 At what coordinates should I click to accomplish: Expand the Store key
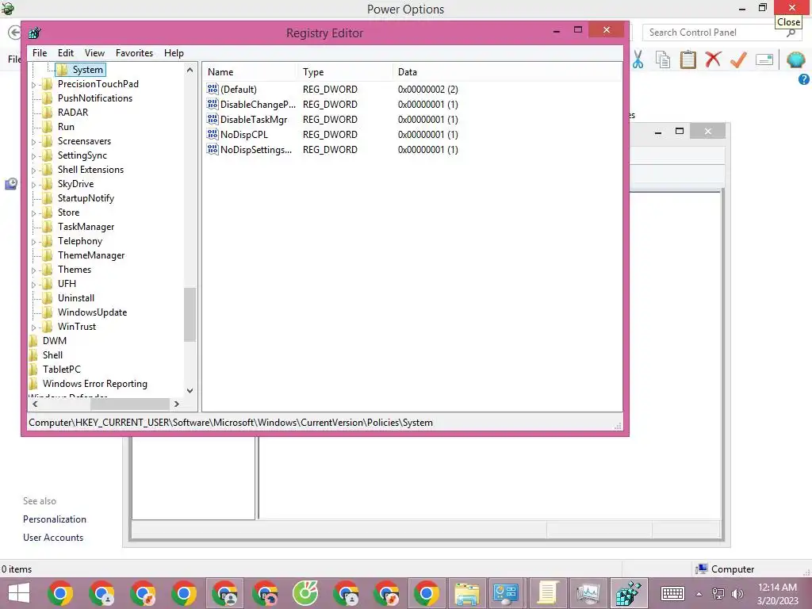[34, 213]
